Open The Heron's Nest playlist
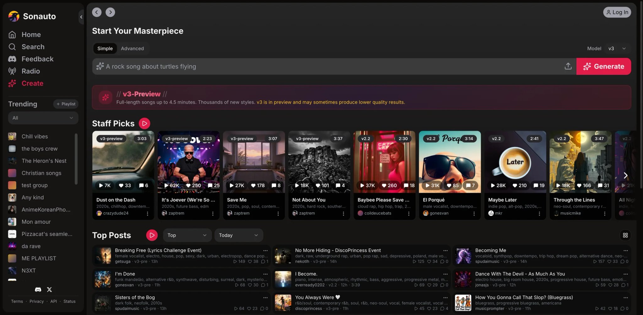The image size is (643, 315). click(44, 161)
